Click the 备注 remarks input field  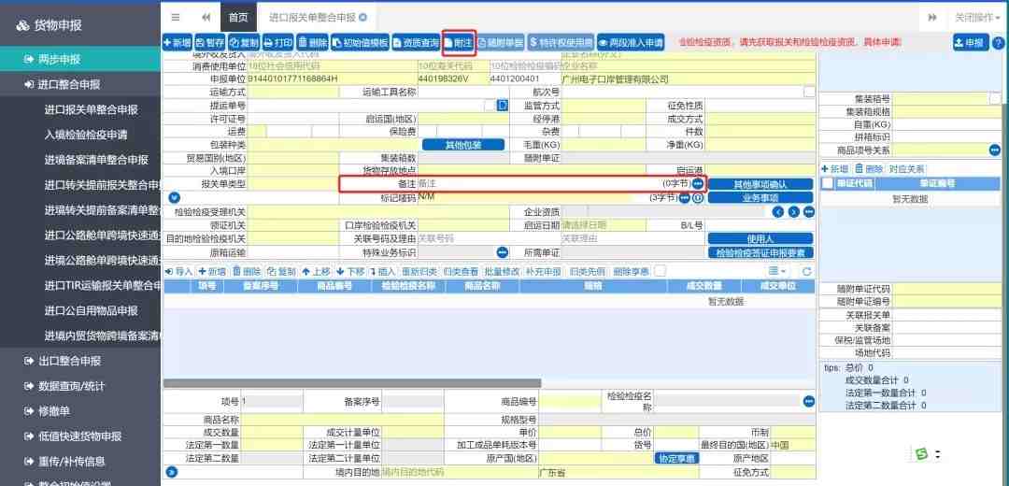tap(540, 184)
